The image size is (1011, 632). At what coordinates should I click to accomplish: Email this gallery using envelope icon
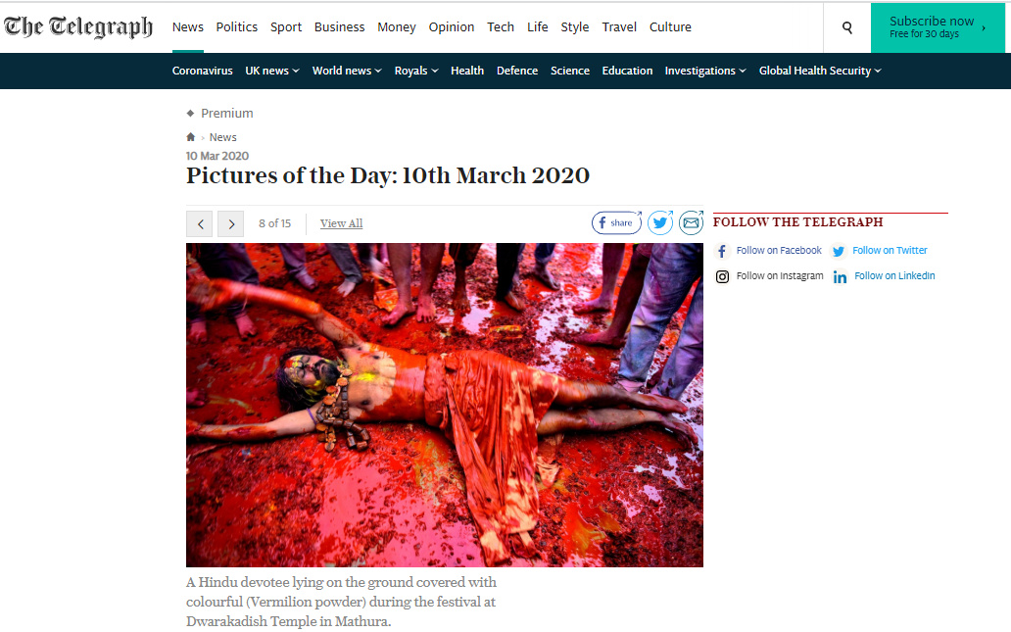tap(692, 222)
